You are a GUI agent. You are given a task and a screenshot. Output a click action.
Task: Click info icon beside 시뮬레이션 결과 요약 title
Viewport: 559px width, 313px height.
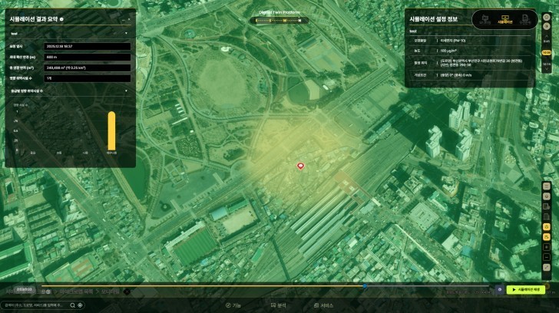[x=61, y=17]
